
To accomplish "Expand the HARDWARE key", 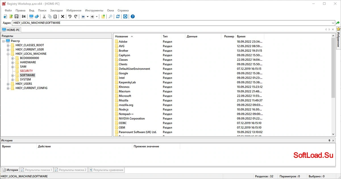I will point(13,62).
